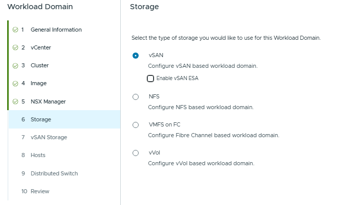The height and width of the screenshot is (205, 350).
Task: Open the Distributed Switch step
Action: [54, 173]
